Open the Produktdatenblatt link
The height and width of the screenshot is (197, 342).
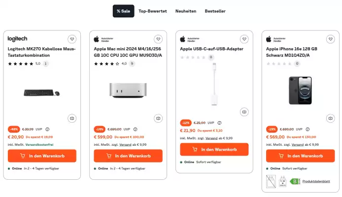316,181
